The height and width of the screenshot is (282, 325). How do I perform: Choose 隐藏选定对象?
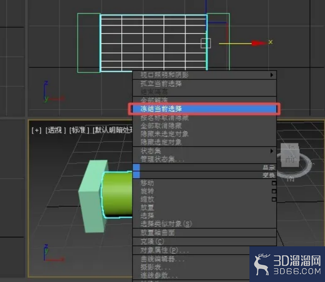205,142
